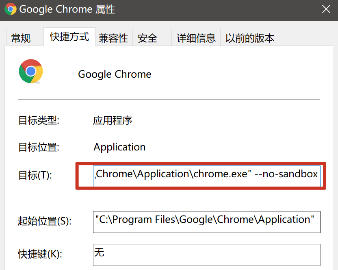Close the Google Chrome 属性 dialog
The width and height of the screenshot is (338, 270).
[326, 9]
